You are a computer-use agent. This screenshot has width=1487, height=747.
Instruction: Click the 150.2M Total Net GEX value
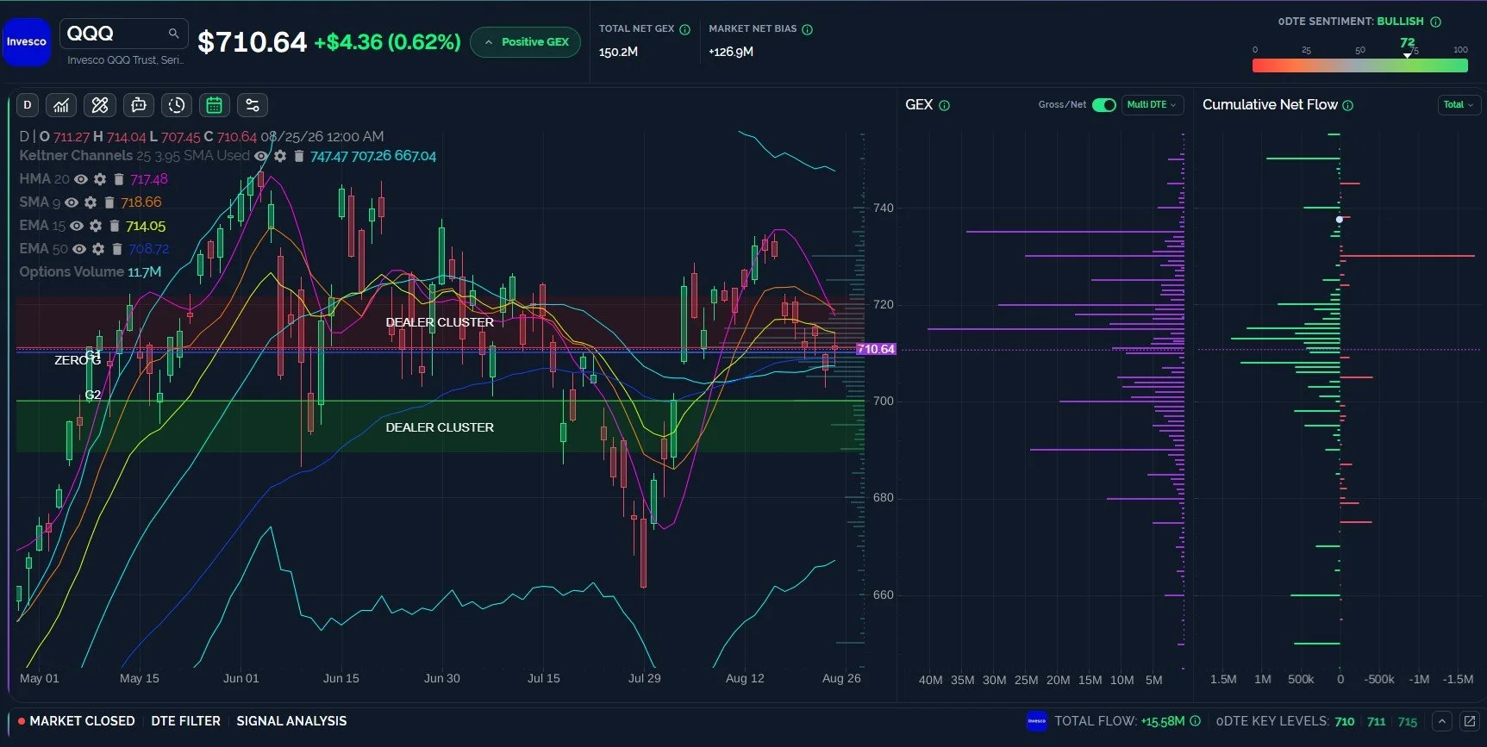619,52
